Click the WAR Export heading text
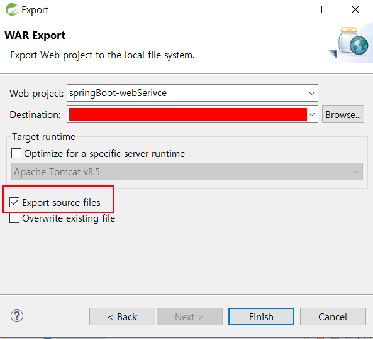This screenshot has height=339, width=373. tap(35, 35)
